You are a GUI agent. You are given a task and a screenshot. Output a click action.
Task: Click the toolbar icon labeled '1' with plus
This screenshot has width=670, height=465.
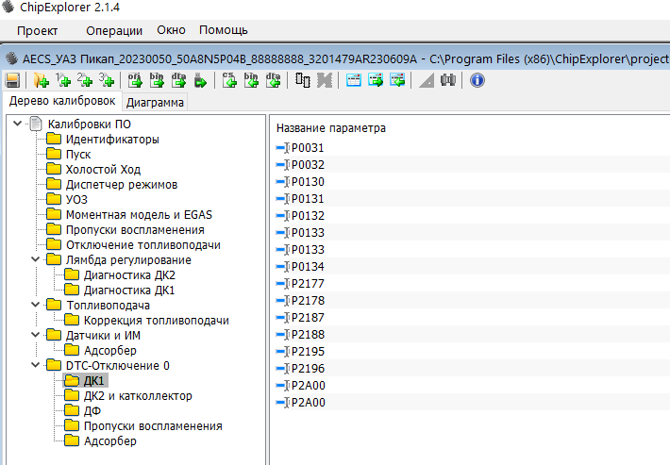63,80
